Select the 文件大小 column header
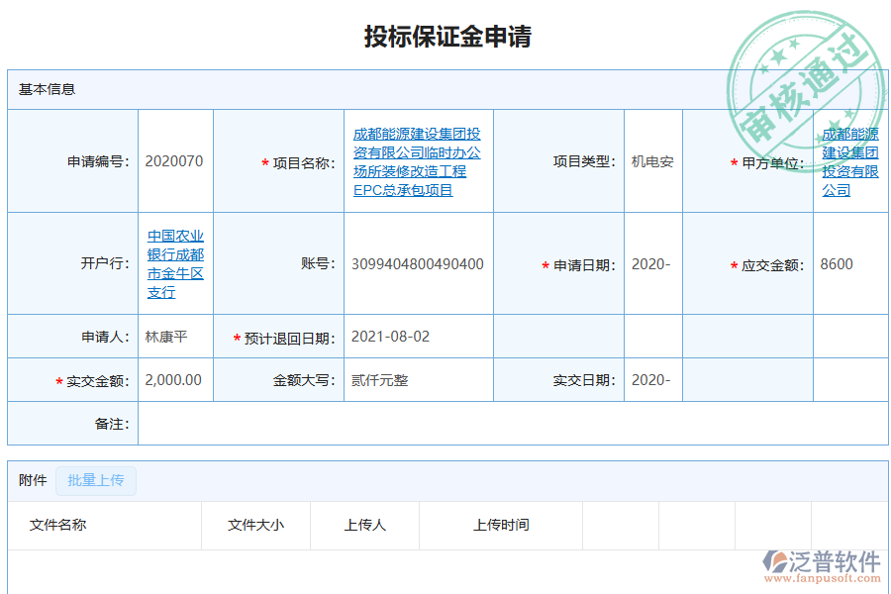The width and height of the screenshot is (891, 594). pyautogui.click(x=256, y=526)
